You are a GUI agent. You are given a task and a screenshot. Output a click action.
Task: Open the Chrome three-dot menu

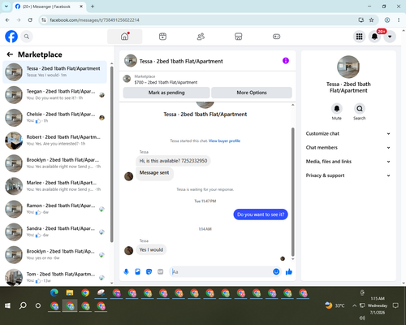[x=399, y=20]
